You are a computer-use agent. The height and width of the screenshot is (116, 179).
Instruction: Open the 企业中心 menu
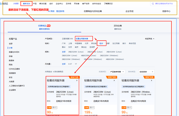(59, 4)
